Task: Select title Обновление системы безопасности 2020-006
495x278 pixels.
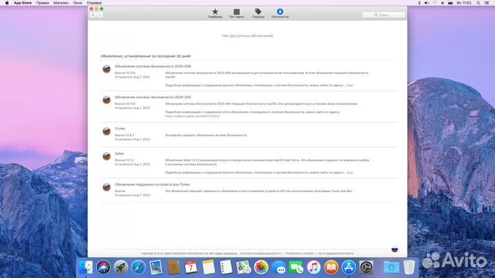Action: tap(153, 67)
